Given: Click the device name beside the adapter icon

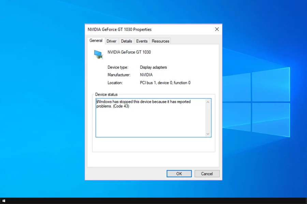Looking at the screenshot, I should (x=129, y=52).
